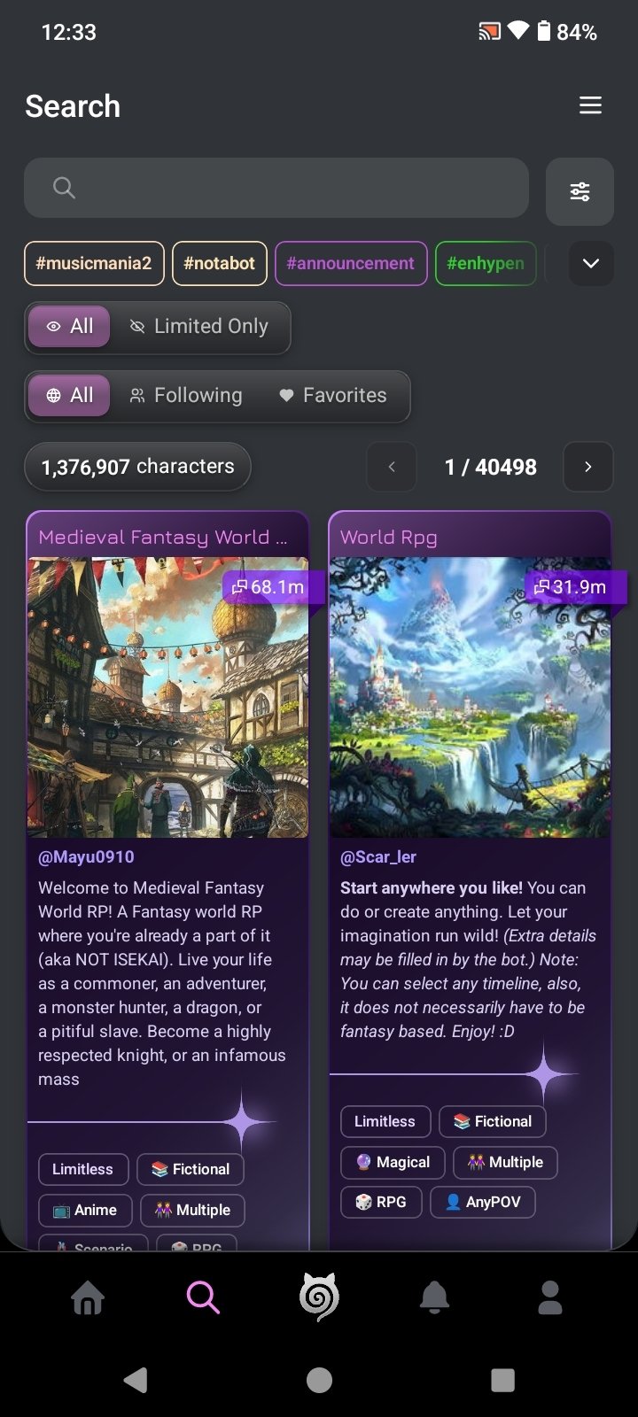Tap the home icon in bottom navigation
This screenshot has height=1417, width=638.
tap(88, 1298)
